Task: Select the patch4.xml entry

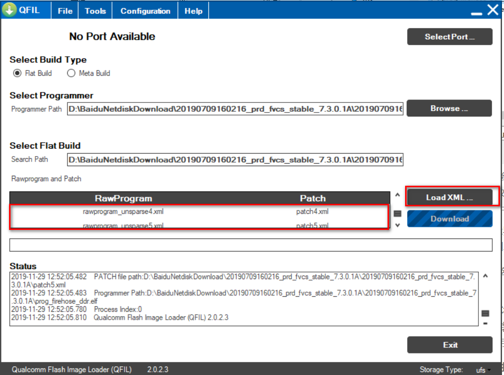Action: tap(312, 211)
